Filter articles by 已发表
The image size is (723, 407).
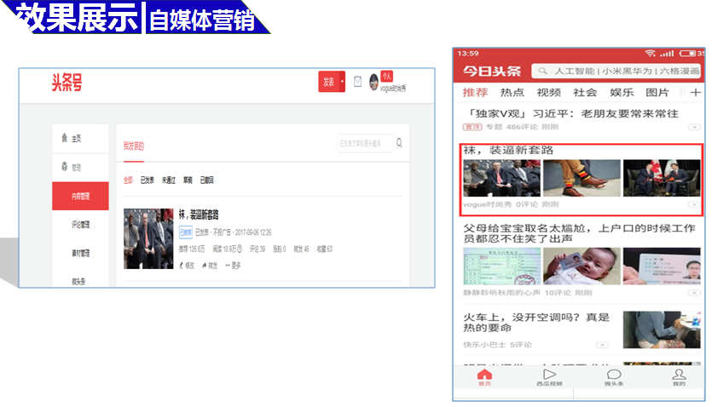[x=147, y=180]
